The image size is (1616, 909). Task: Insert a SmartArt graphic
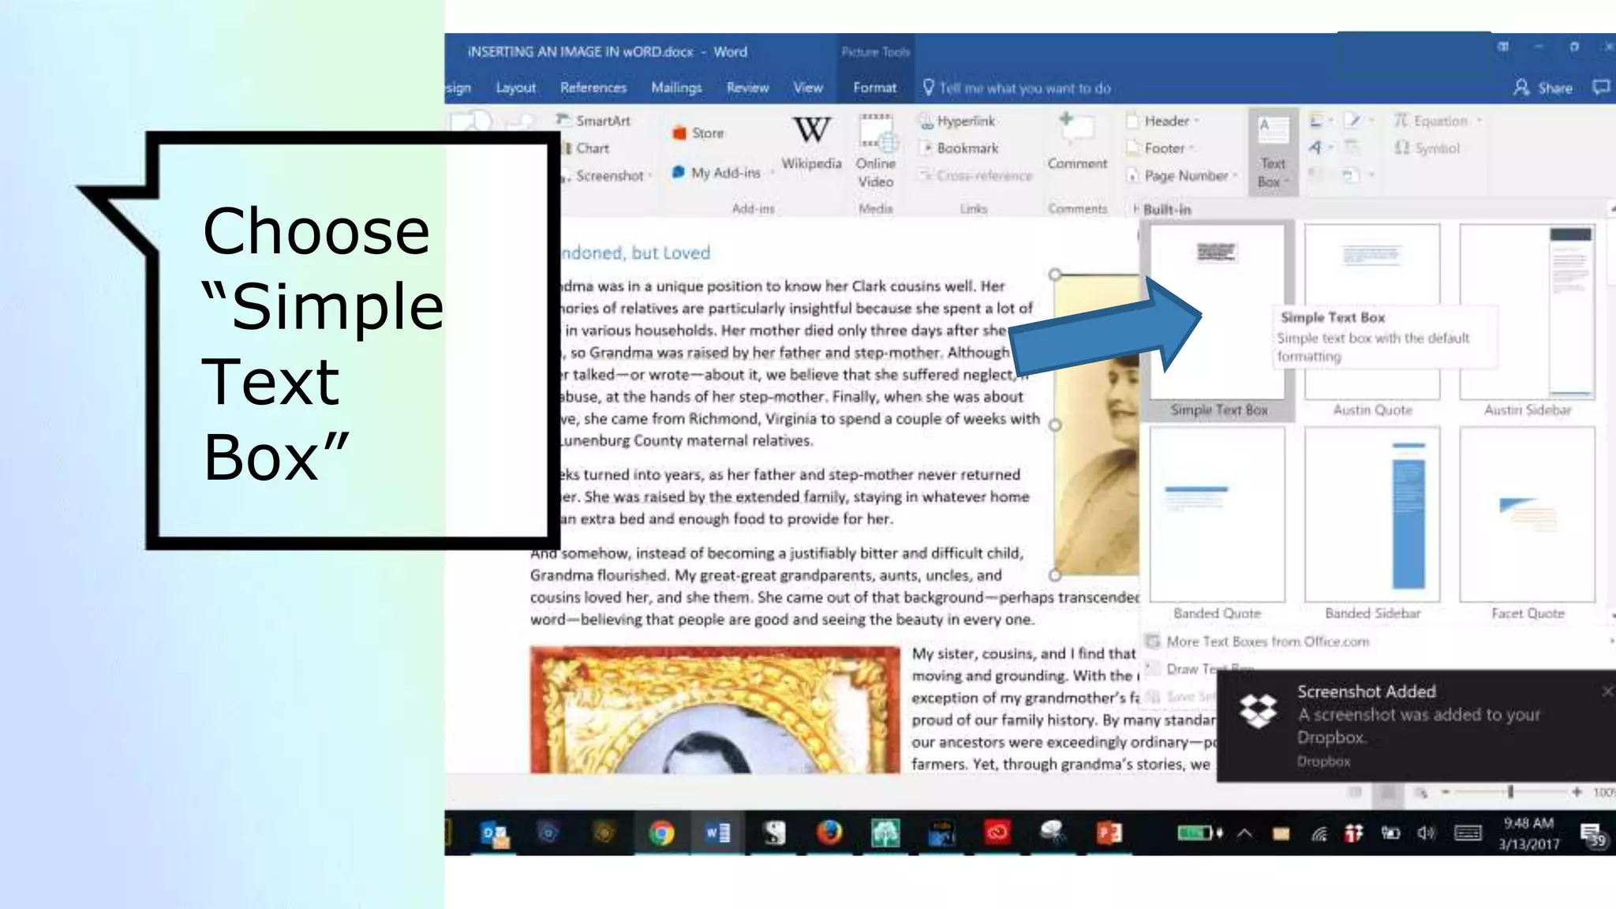(x=593, y=121)
